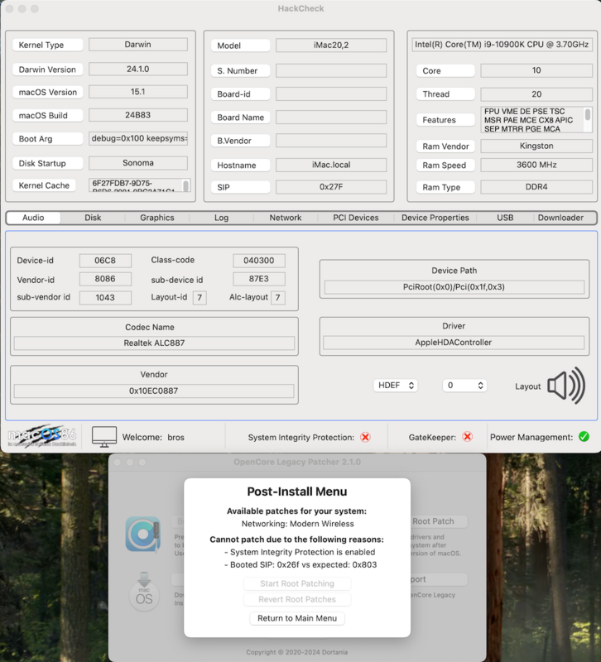This screenshot has height=662, width=601.
Task: Click the Thread count value 20
Action: pos(536,94)
